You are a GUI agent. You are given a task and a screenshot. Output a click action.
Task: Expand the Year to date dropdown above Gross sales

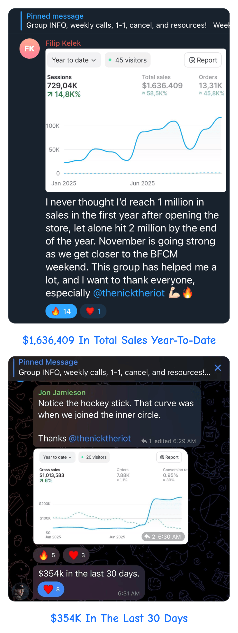pyautogui.click(x=57, y=457)
